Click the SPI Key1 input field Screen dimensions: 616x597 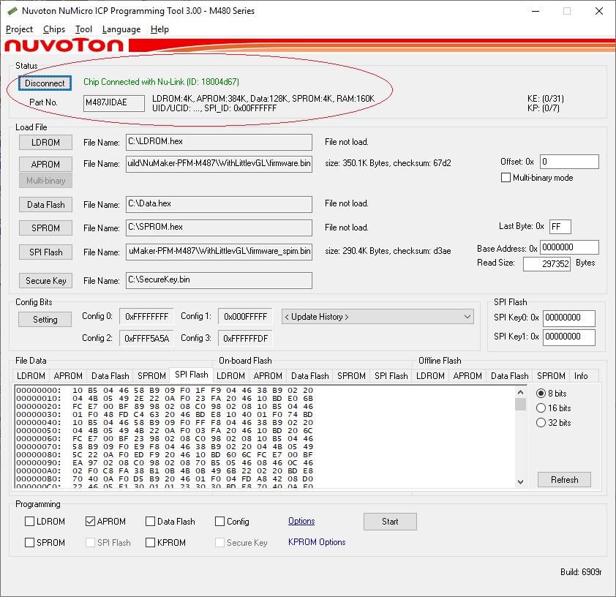pyautogui.click(x=569, y=337)
